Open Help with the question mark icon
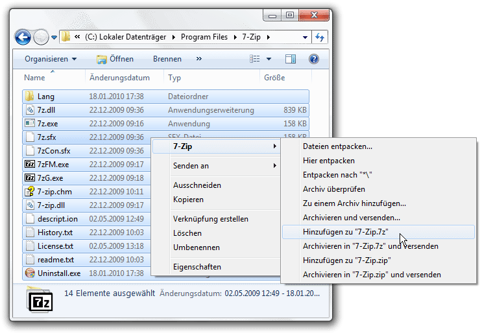The width and height of the screenshot is (480, 333). [x=314, y=59]
